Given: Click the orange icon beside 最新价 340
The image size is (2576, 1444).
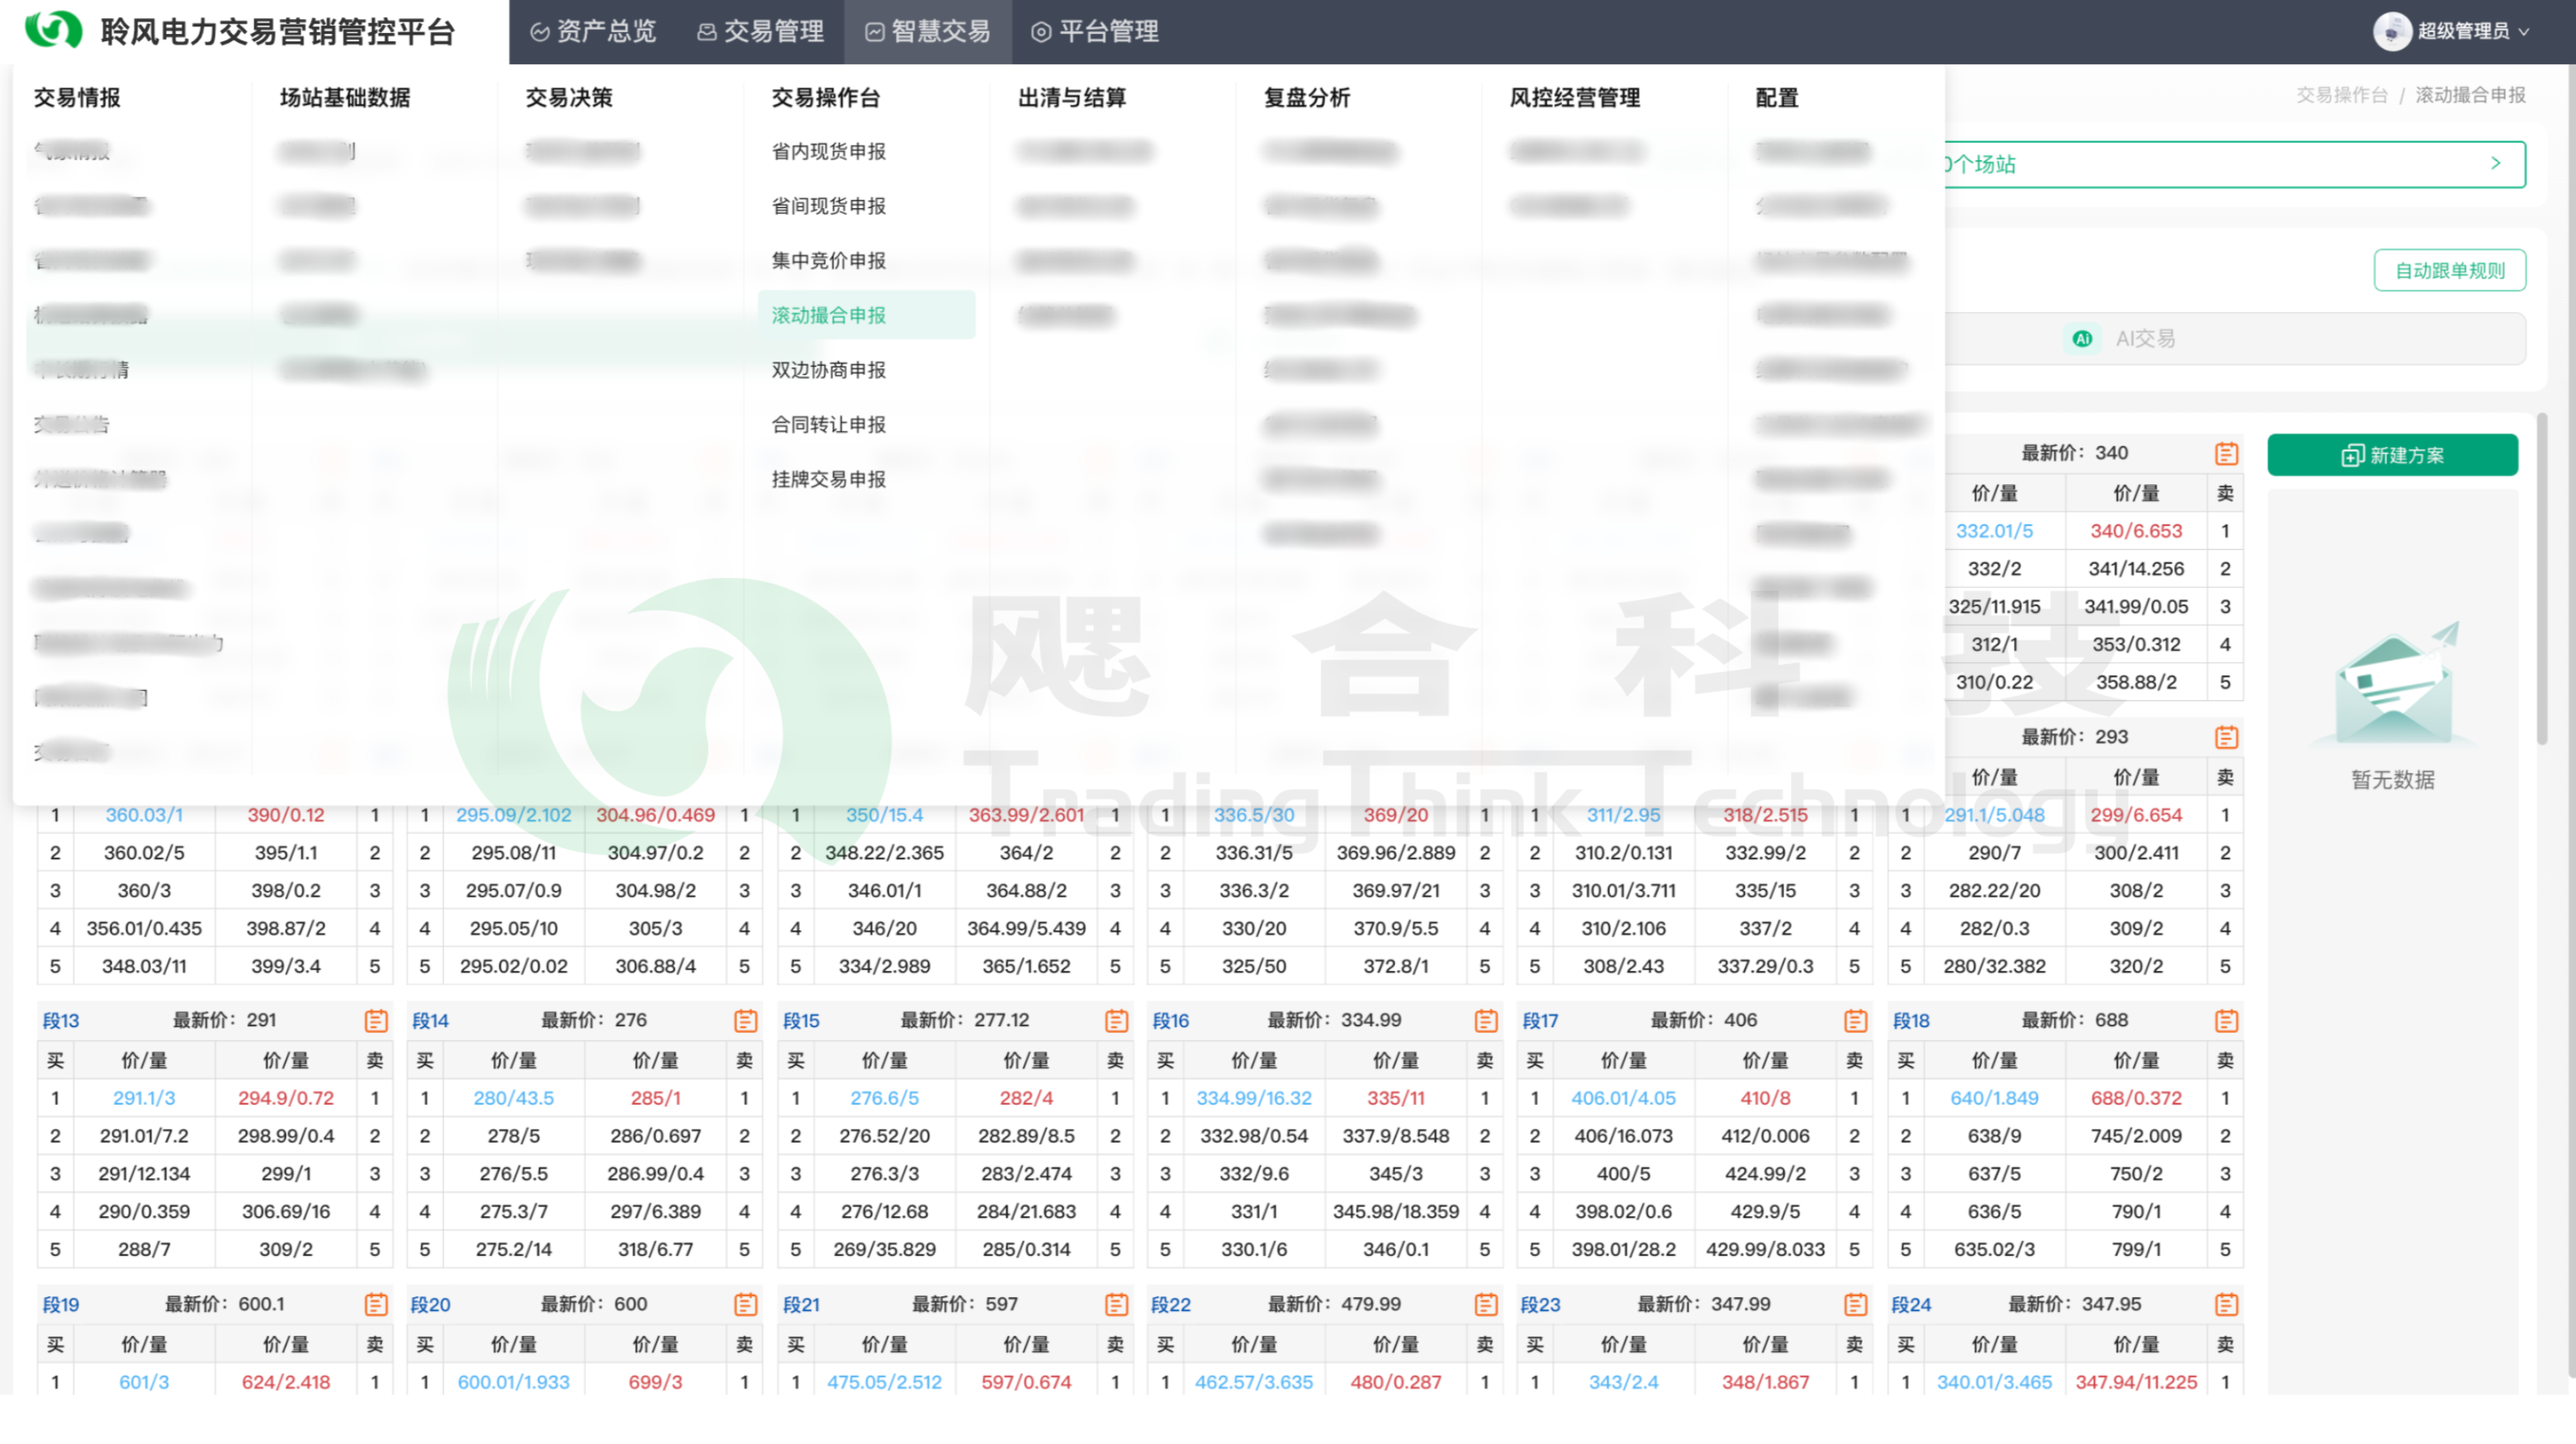Looking at the screenshot, I should tap(2226, 453).
